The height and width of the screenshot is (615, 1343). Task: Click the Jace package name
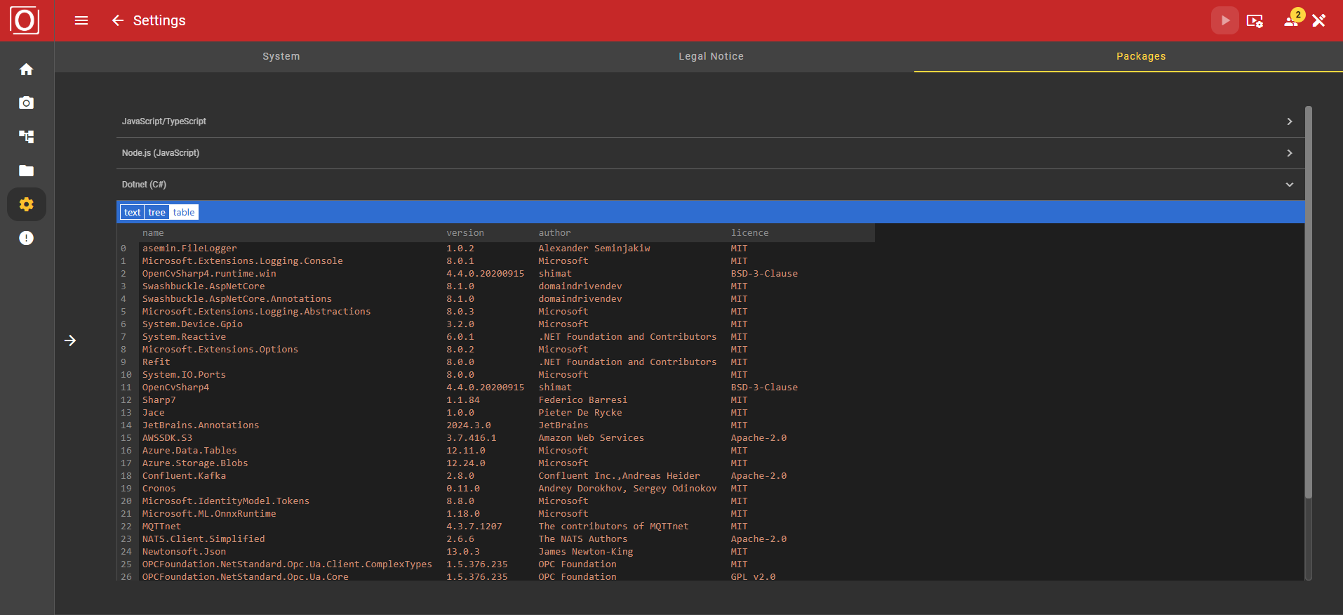tap(154, 413)
